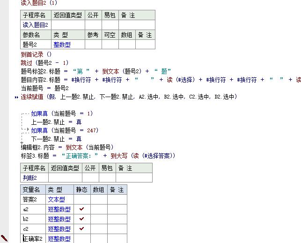Image resolution: width=301 pixels, height=243 pixels.
Task: Open the 文本型 type of variable 答案2
Action: point(56,199)
